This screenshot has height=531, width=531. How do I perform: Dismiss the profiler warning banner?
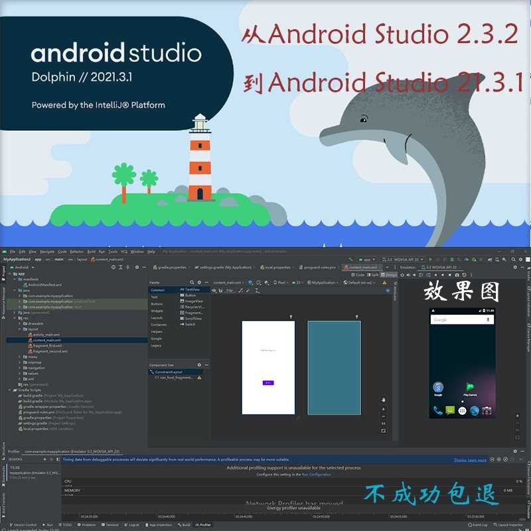point(460,460)
